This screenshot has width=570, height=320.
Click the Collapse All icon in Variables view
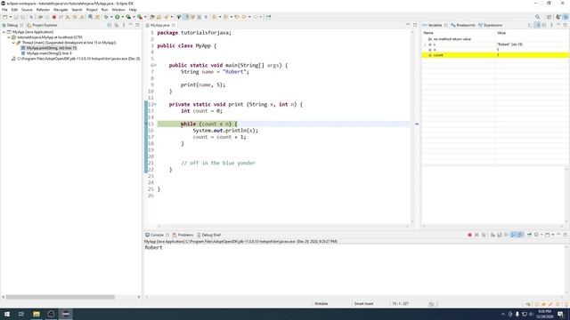pyautogui.click(x=544, y=25)
